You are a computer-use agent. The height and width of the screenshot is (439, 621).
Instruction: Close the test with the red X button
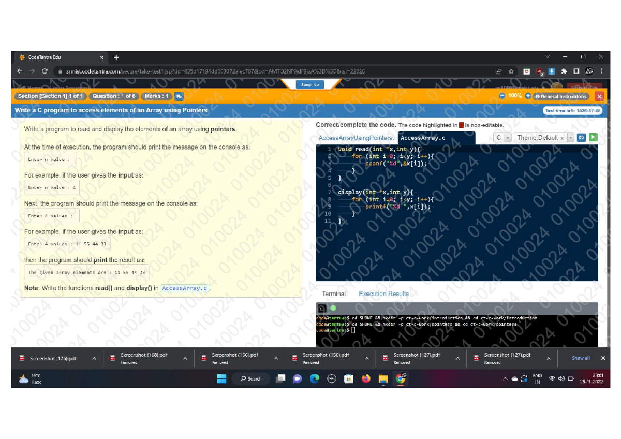tap(599, 96)
